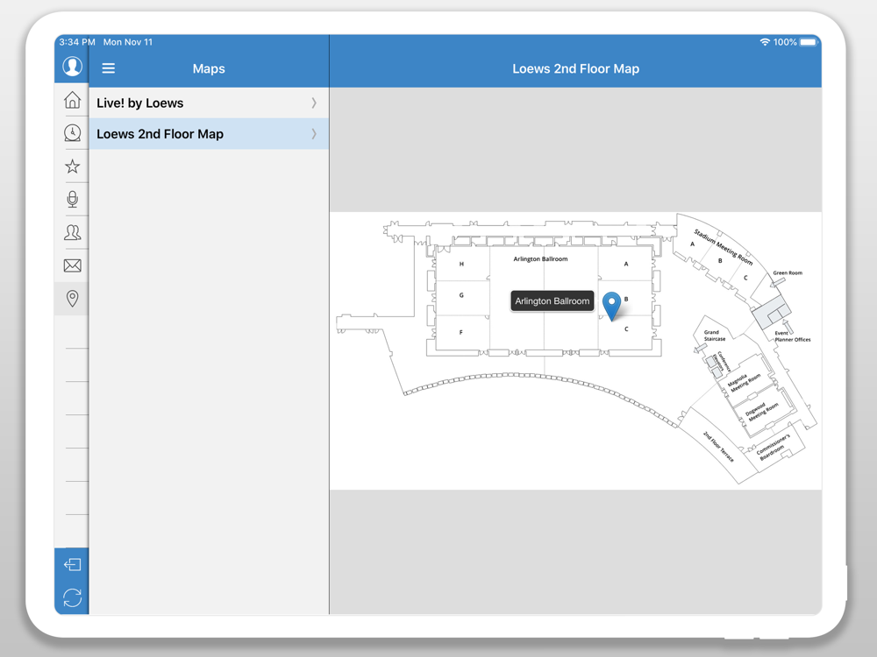
Task: Open the attendees people sidebar icon
Action: point(72,232)
